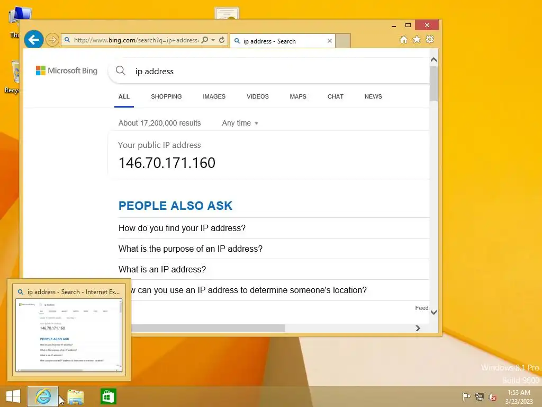Click the Feedback link below the questions
Viewport: 542px width, 407px height.
point(422,308)
